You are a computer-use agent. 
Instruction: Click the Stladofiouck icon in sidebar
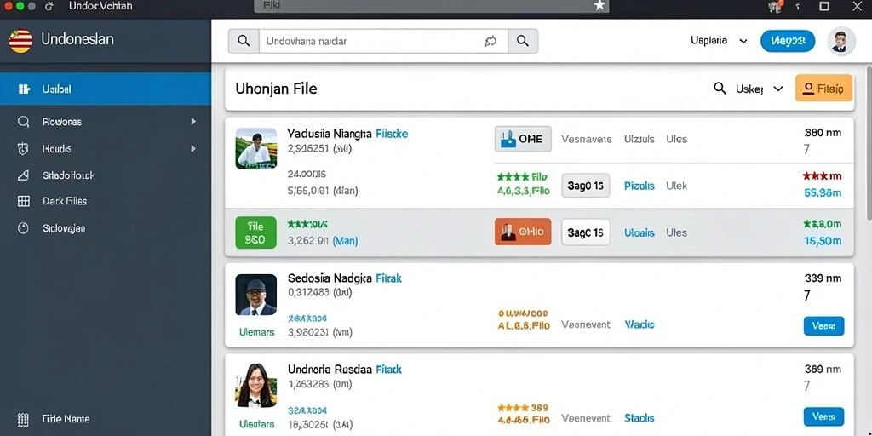pos(23,175)
